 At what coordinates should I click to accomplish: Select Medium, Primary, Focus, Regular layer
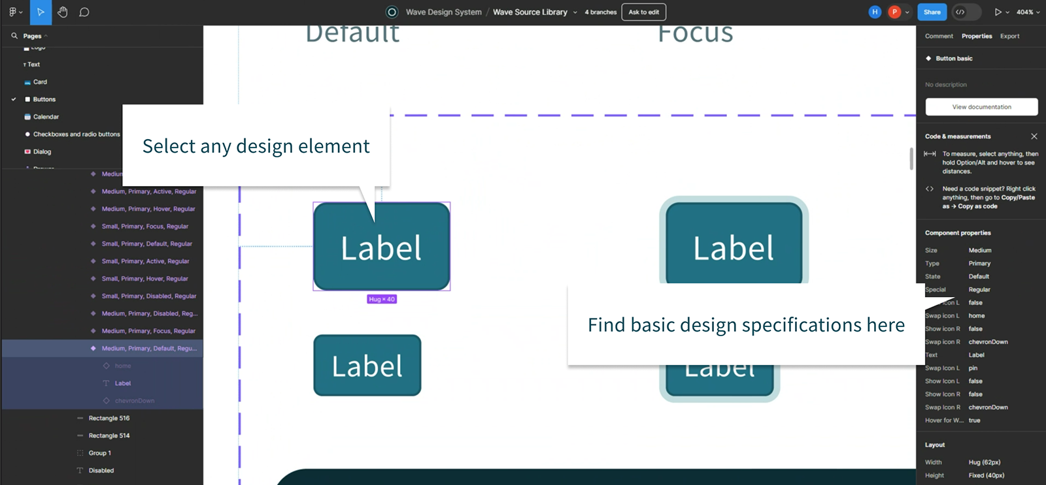tap(148, 331)
